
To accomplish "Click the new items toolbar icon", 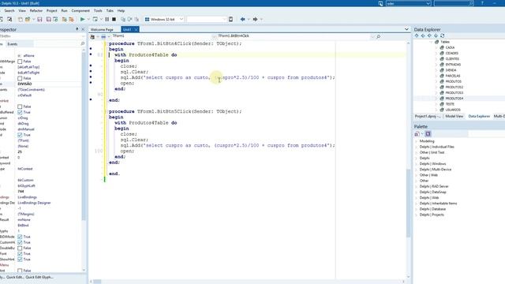I will (20, 19).
